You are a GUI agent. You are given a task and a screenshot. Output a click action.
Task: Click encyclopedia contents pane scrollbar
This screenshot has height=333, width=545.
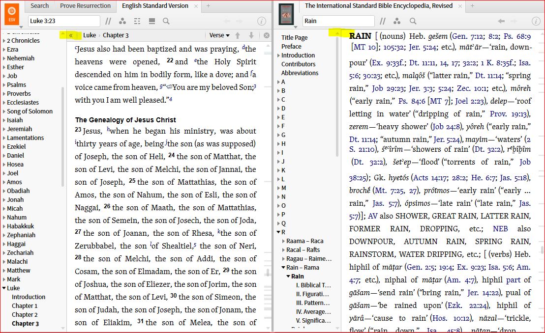click(x=337, y=96)
